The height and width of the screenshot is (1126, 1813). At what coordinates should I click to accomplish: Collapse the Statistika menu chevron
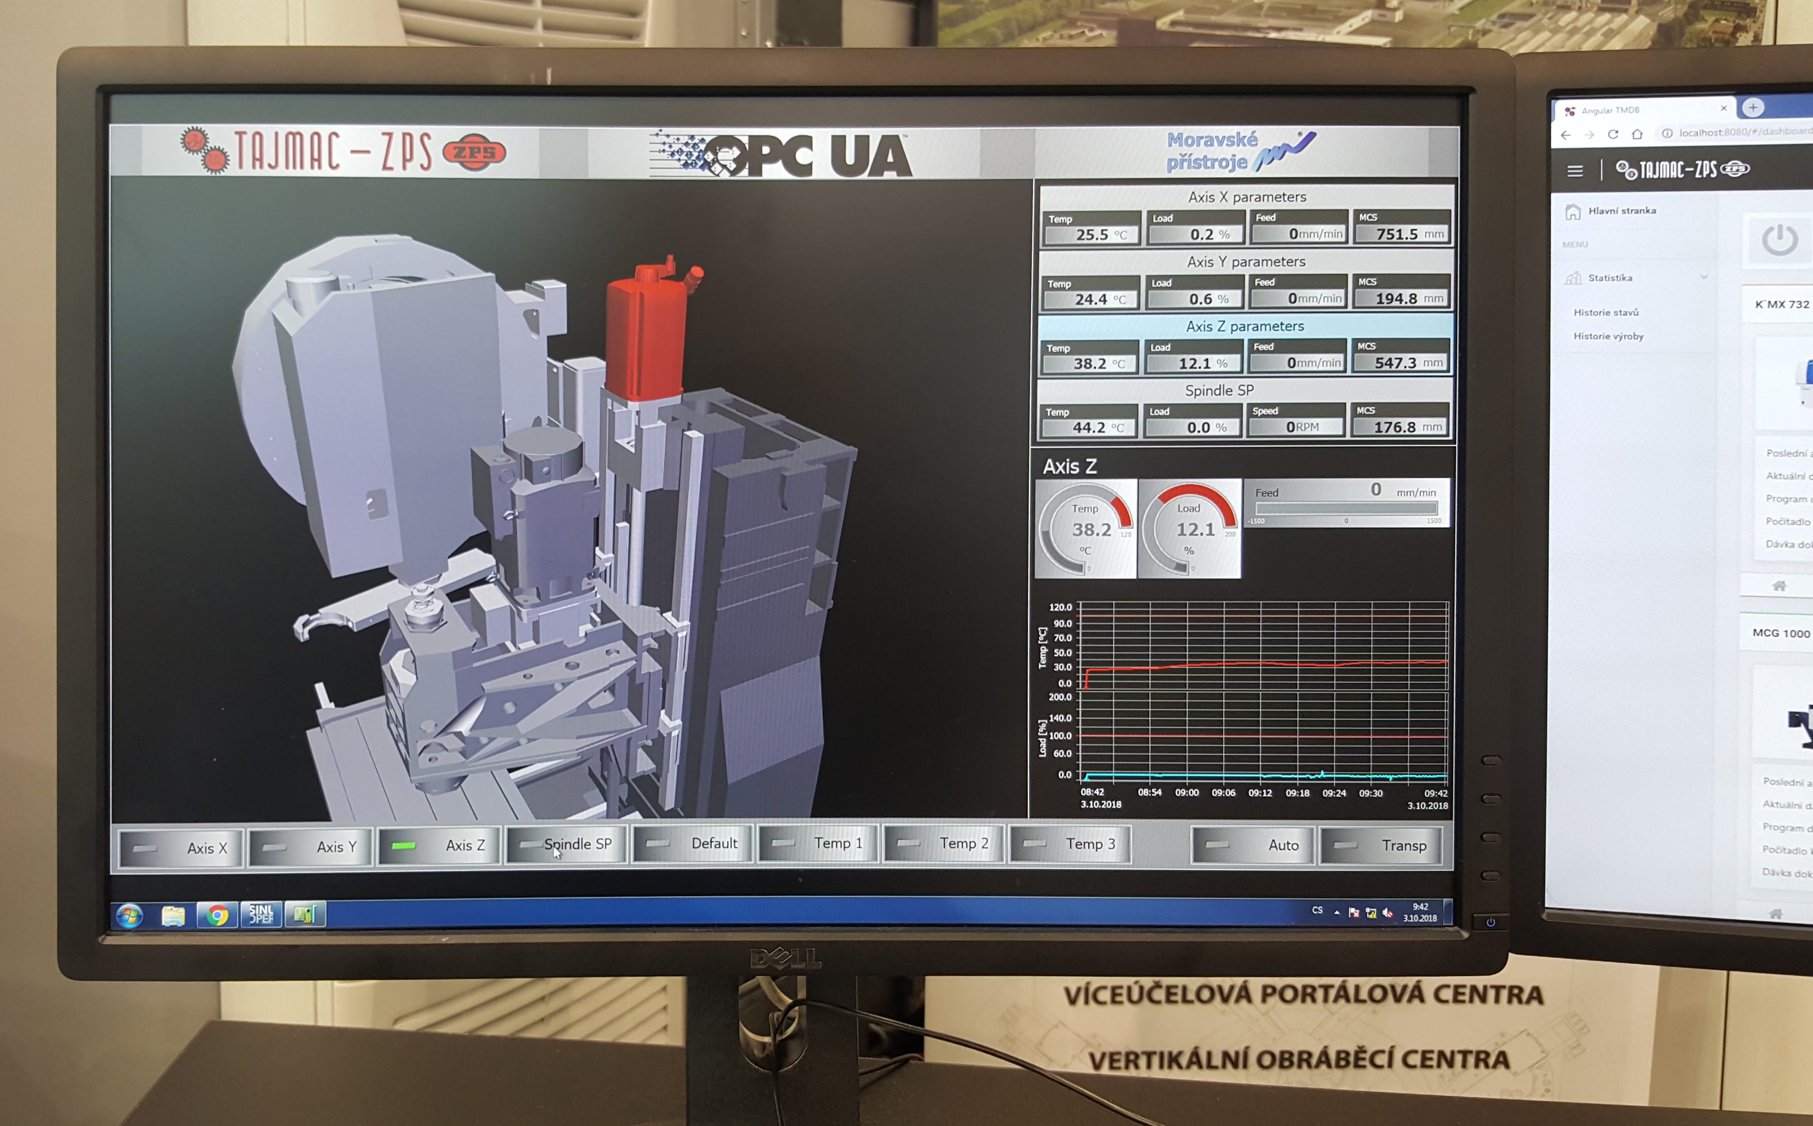pyautogui.click(x=1703, y=277)
